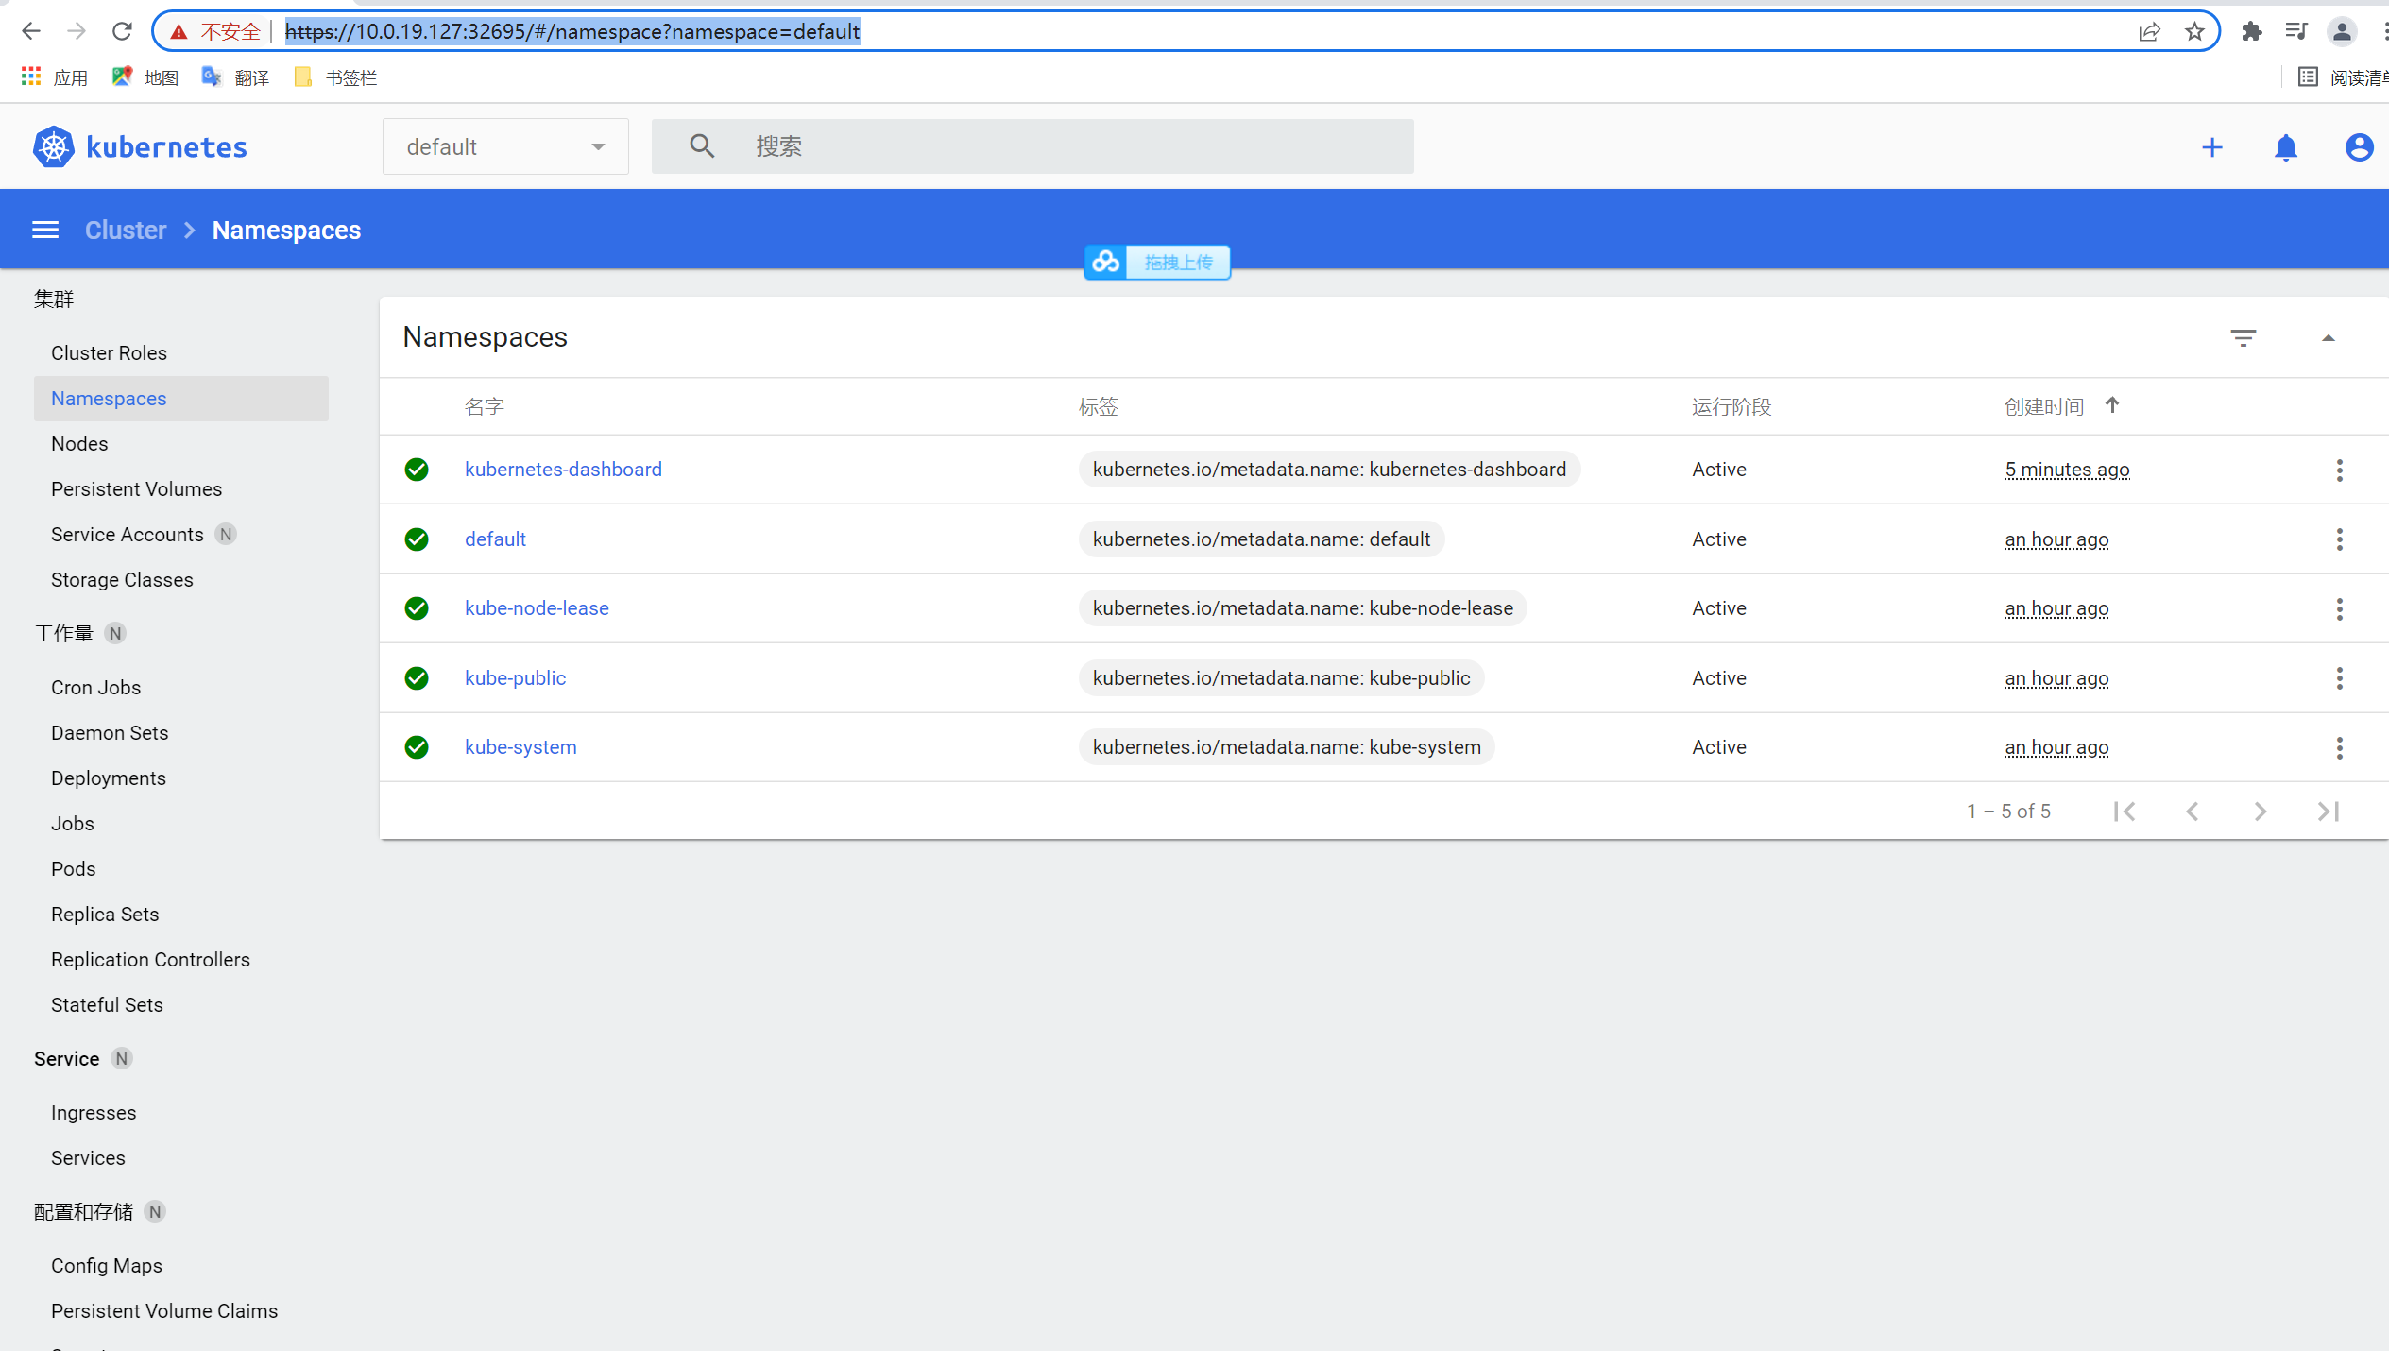Click the browser forward arrow
This screenshot has width=2389, height=1351.
[x=77, y=31]
